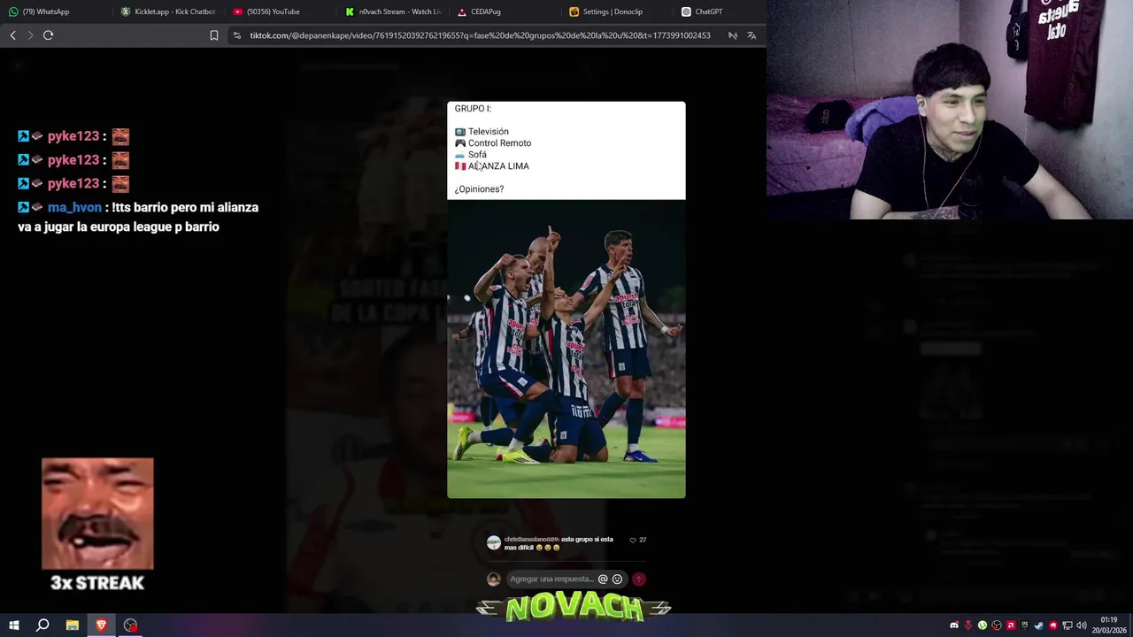The image size is (1133, 637).
Task: Reload the TikTok page
Action: tap(49, 35)
